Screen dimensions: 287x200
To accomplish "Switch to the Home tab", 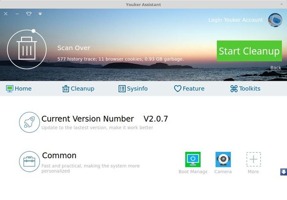I will point(19,89).
